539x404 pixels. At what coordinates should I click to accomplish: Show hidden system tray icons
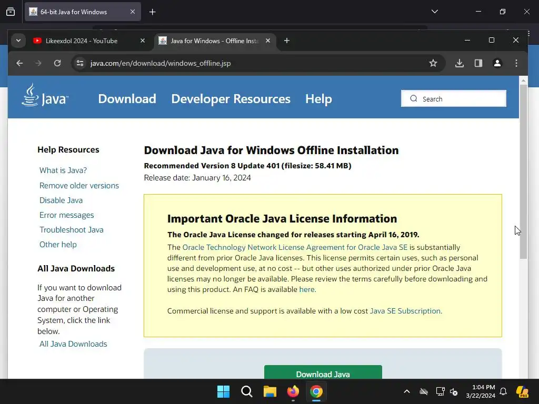click(x=407, y=391)
